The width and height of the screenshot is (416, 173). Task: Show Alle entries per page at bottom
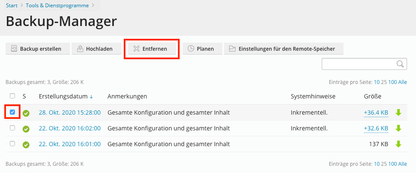tap(402, 164)
